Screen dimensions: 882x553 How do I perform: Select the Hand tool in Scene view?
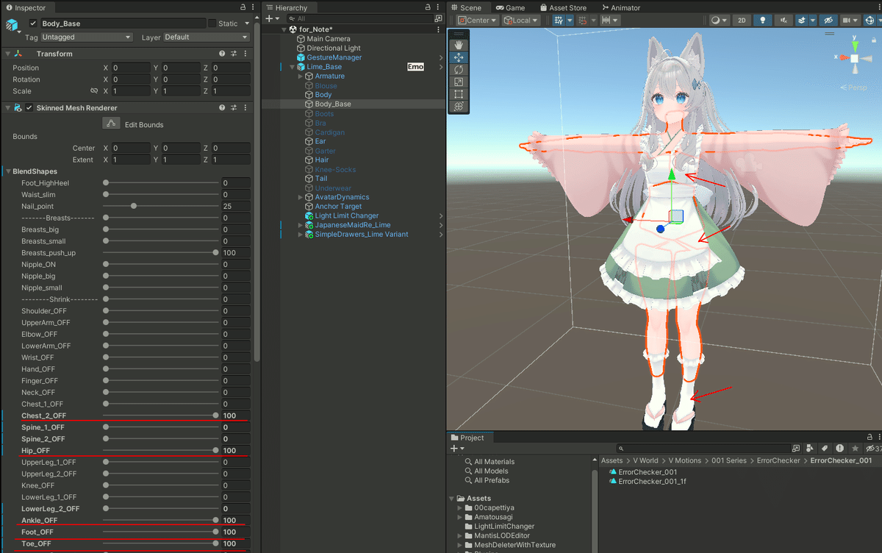459,45
